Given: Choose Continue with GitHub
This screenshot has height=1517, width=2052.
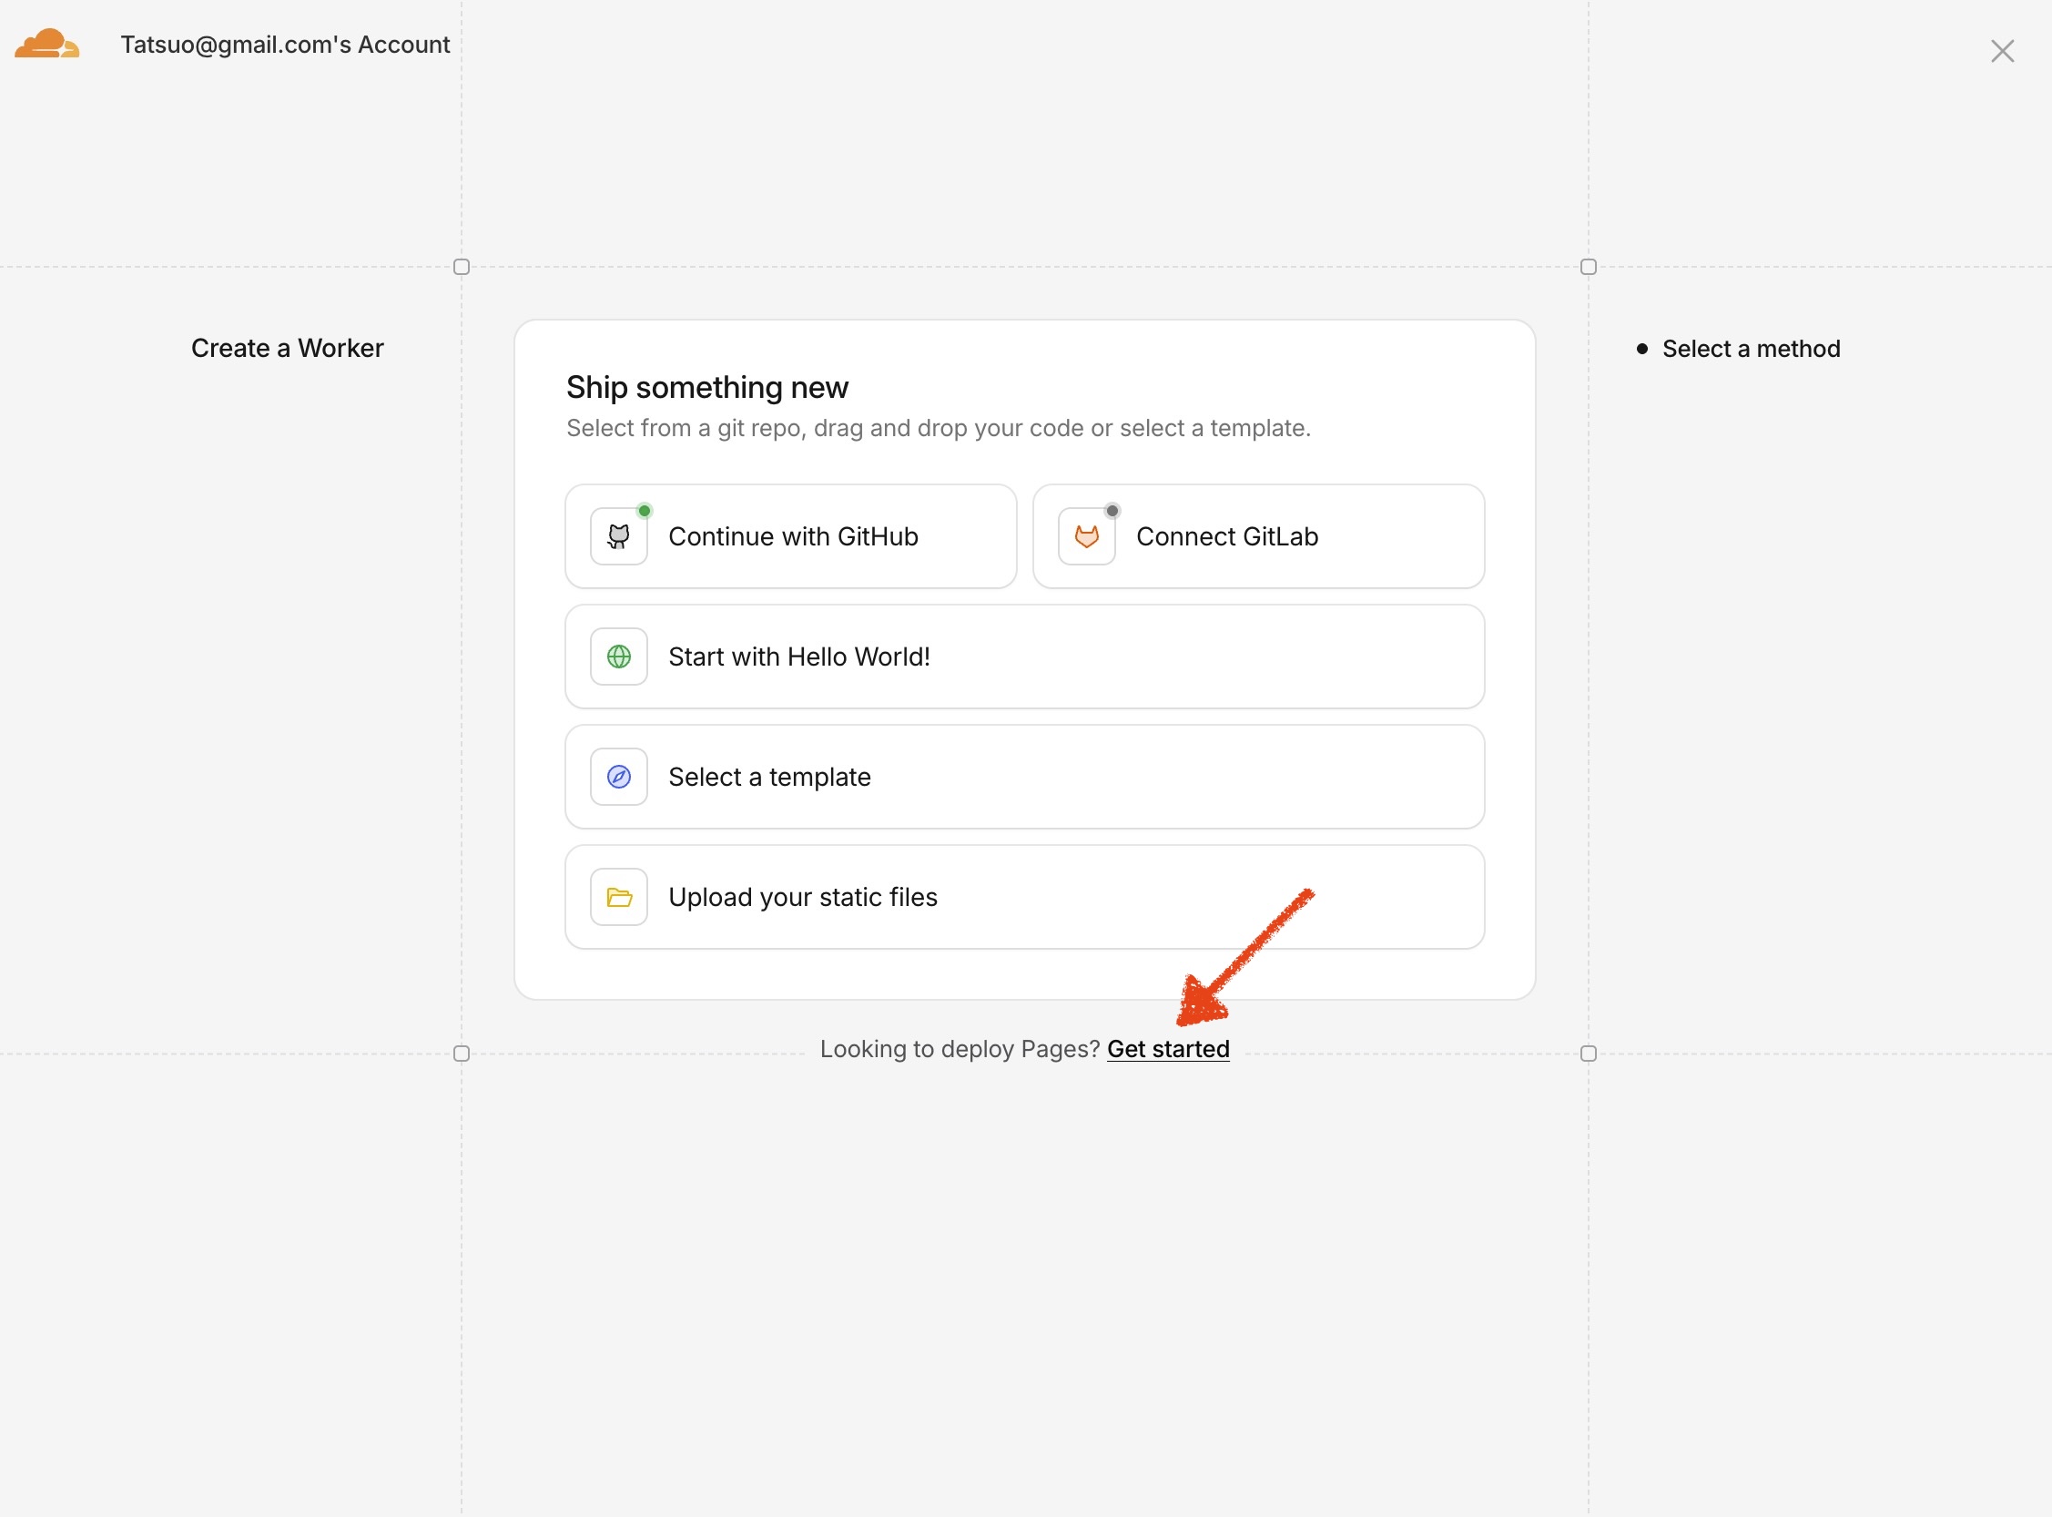Looking at the screenshot, I should point(790,536).
